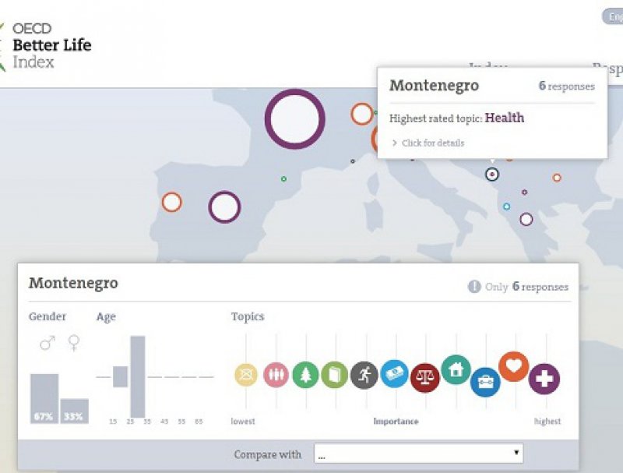Select the orange Life Satisfaction heart icon
The image size is (623, 473).
click(514, 366)
